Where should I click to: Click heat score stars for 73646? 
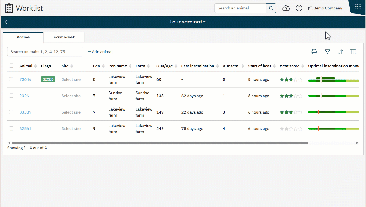point(291,79)
